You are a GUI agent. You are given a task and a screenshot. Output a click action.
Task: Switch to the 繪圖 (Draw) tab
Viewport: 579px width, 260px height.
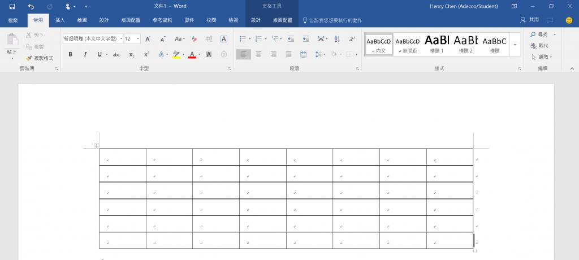click(82, 20)
